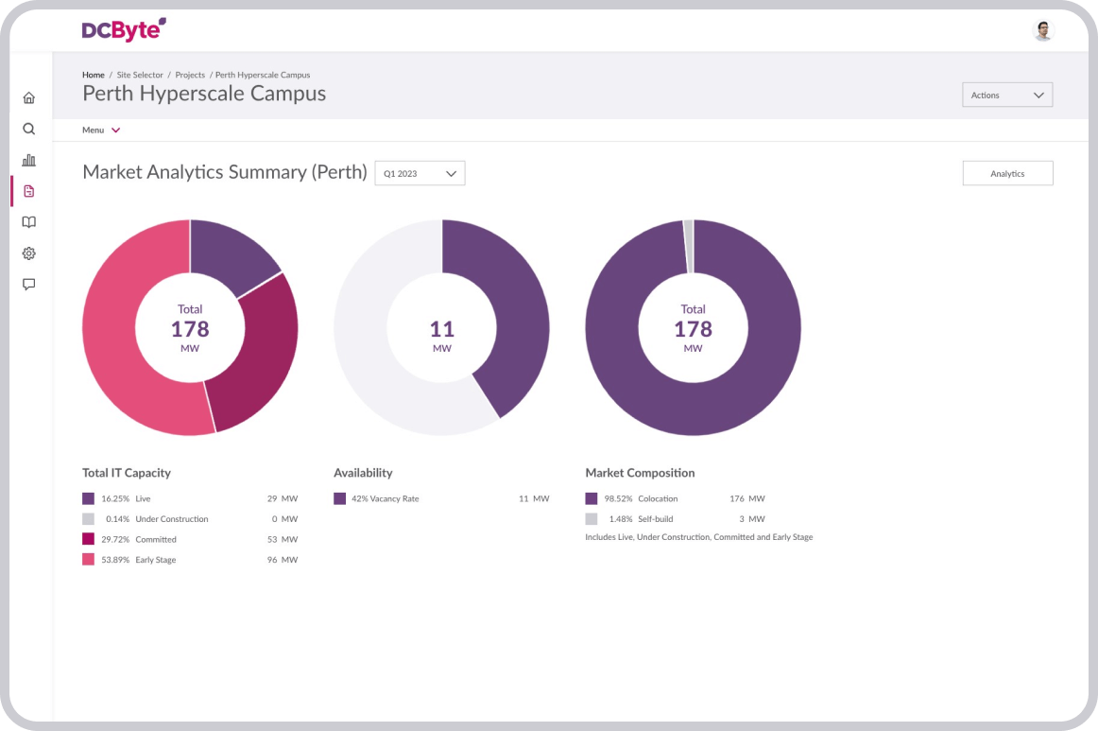Open the user profile avatar
The image size is (1098, 731).
1042,31
